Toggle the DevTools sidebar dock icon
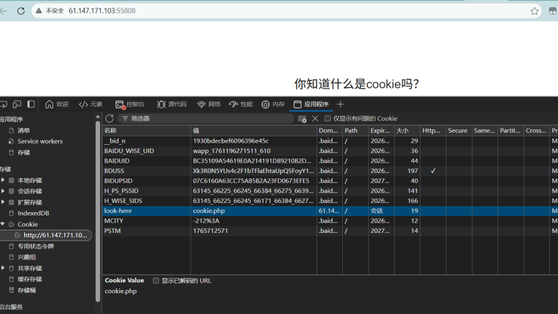Image resolution: width=558 pixels, height=314 pixels. pos(31,104)
